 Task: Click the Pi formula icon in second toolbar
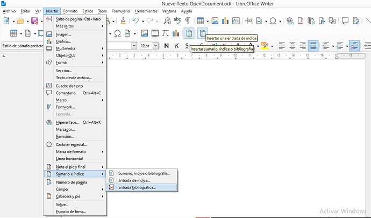click(166, 33)
